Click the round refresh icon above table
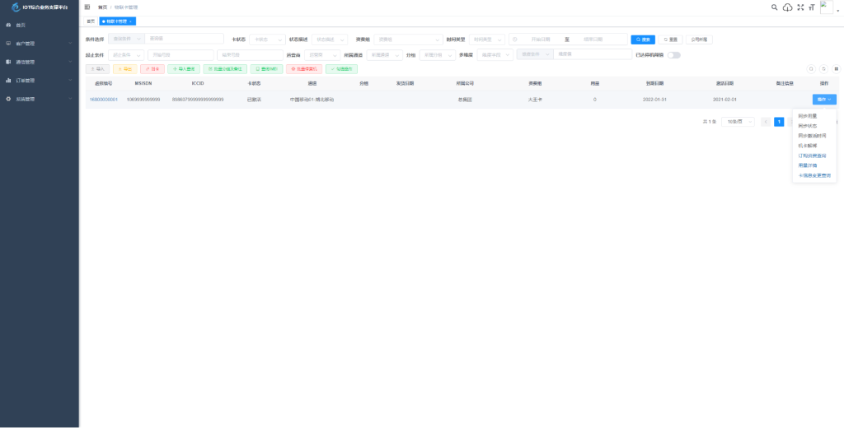The width and height of the screenshot is (844, 428). [823, 69]
